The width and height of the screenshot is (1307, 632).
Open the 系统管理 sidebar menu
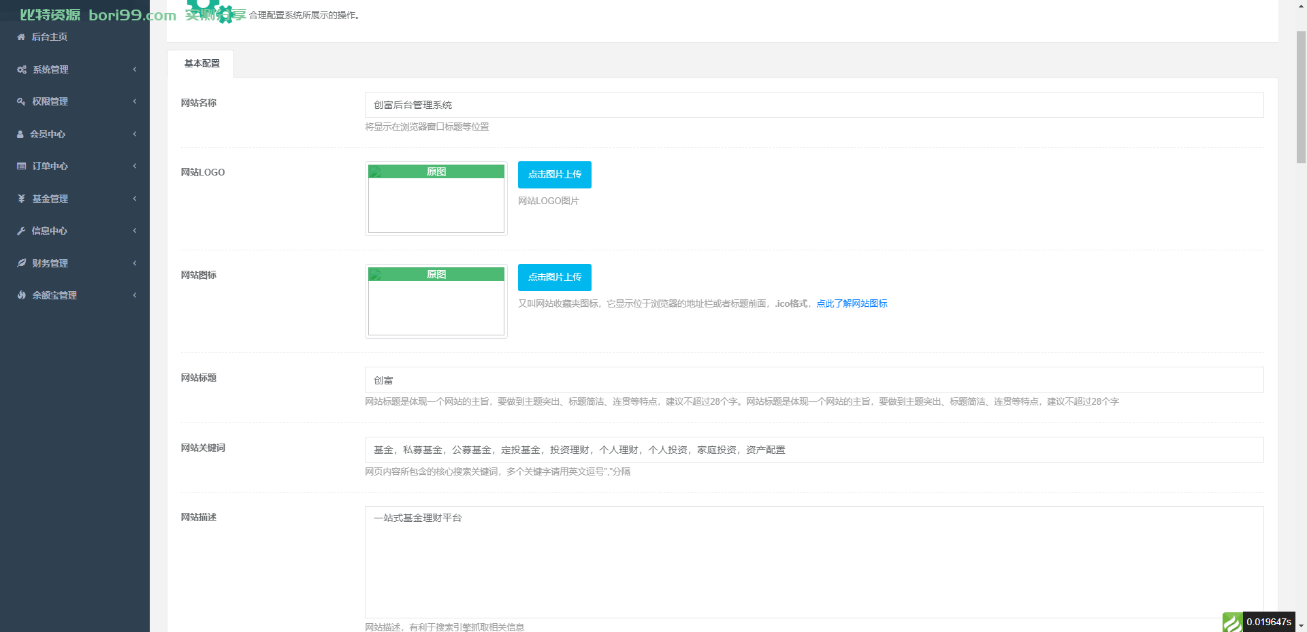75,69
